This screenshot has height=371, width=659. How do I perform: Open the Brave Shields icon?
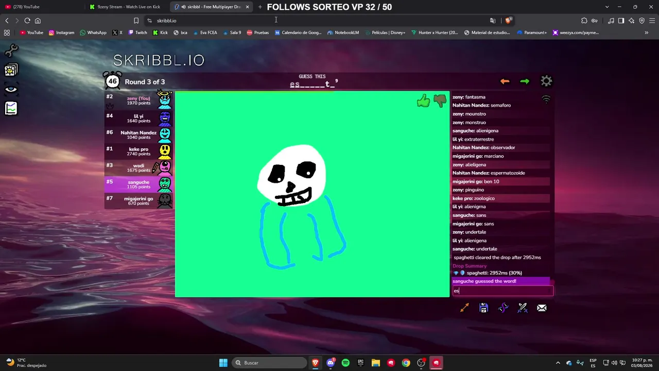pyautogui.click(x=508, y=21)
